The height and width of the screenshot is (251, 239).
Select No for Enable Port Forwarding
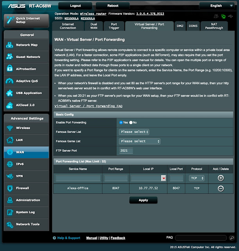[x=131, y=122]
